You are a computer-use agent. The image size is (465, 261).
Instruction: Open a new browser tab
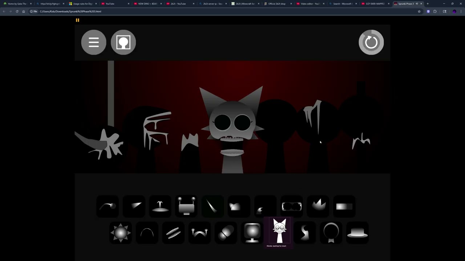pyautogui.click(x=428, y=4)
